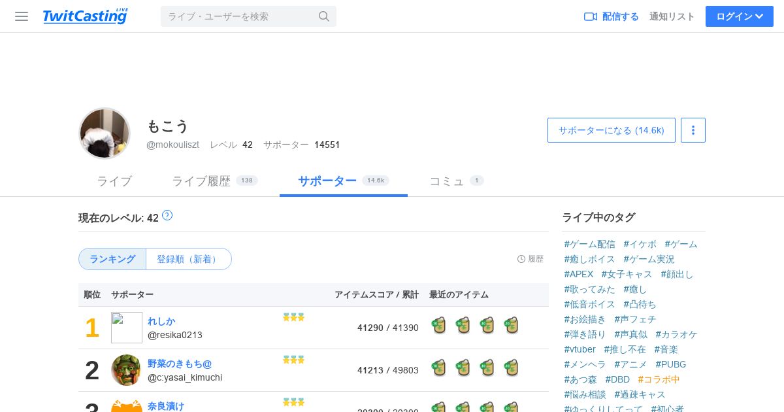Screen dimensions: 784x412
Task: Open #PUBG tag
Action: click(x=671, y=364)
